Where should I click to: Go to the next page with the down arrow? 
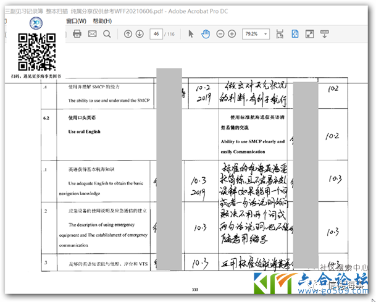(140, 33)
